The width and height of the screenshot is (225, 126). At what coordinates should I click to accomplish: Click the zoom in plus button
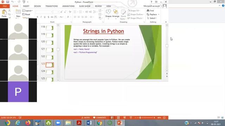[x=154, y=118]
